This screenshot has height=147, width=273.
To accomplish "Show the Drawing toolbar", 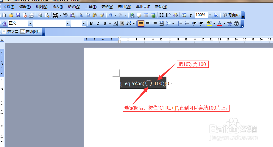I will [x=175, y=15].
